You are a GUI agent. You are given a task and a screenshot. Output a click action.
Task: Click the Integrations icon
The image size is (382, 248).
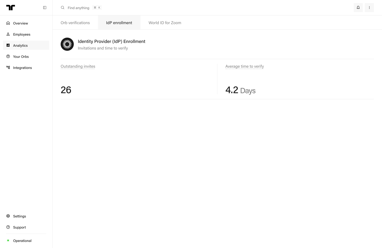click(x=8, y=67)
